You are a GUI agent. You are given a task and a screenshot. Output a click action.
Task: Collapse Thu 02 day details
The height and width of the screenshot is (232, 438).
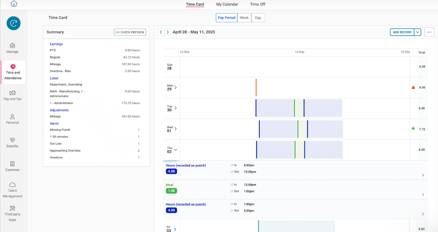click(x=176, y=150)
